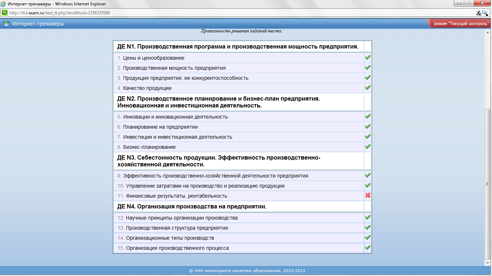Click the green site favicon in address bar
Screen dimensions: 492x276
tap(5, 13)
